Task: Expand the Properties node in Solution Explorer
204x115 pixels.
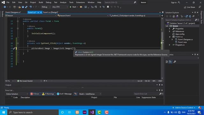Action: [170, 29]
